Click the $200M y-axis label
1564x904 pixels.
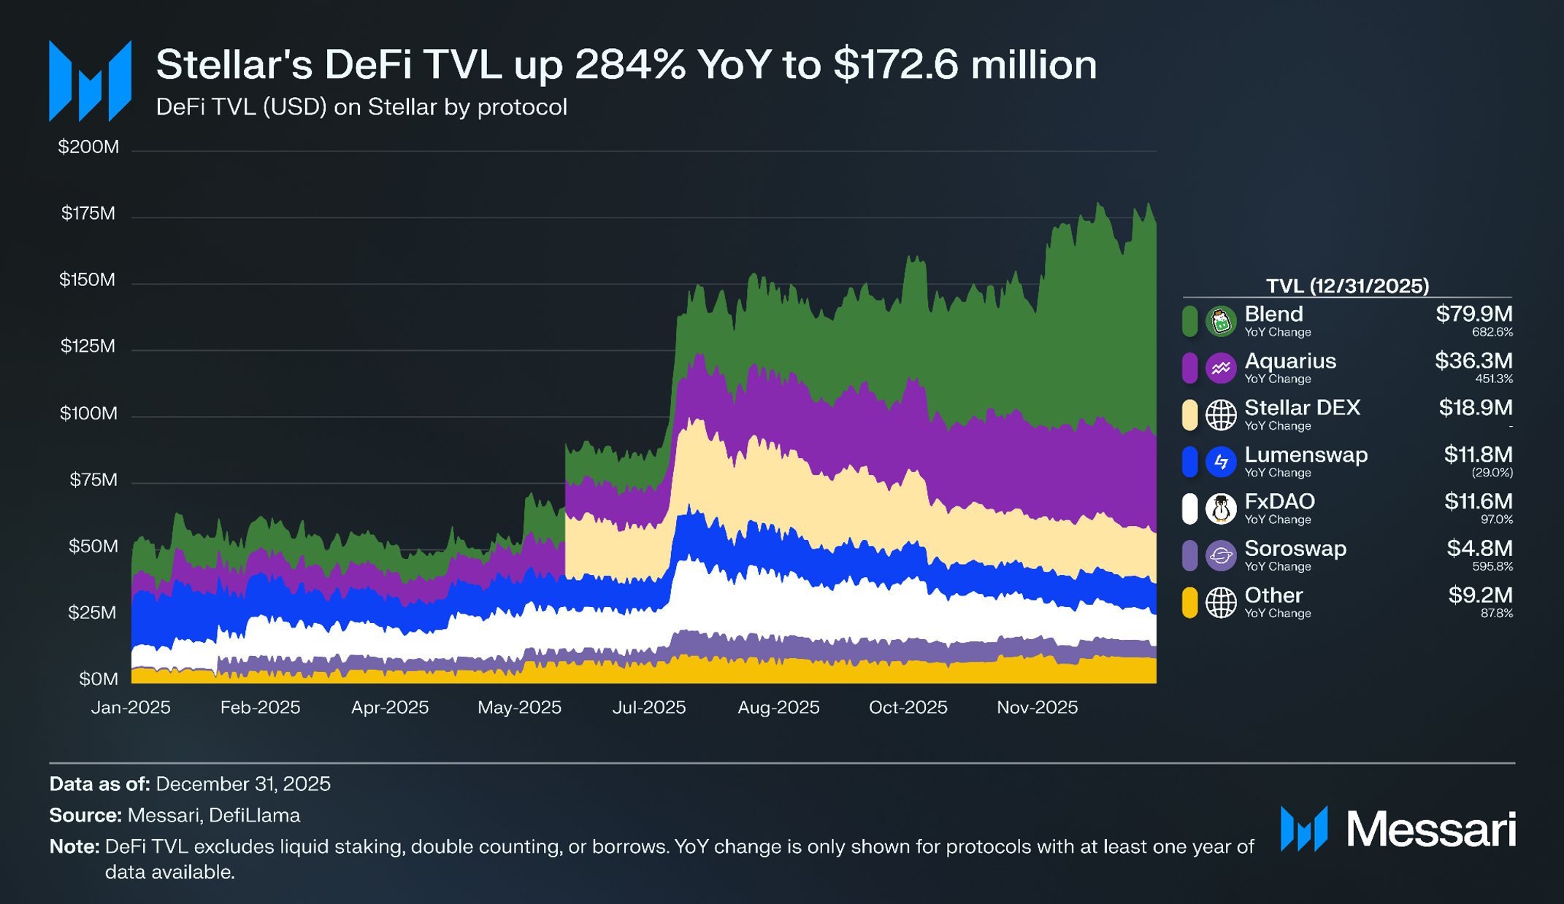pyautogui.click(x=88, y=147)
